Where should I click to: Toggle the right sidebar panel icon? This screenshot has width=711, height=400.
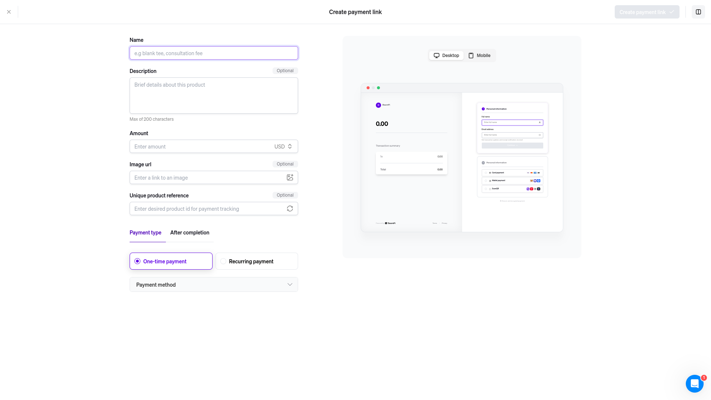point(698,11)
